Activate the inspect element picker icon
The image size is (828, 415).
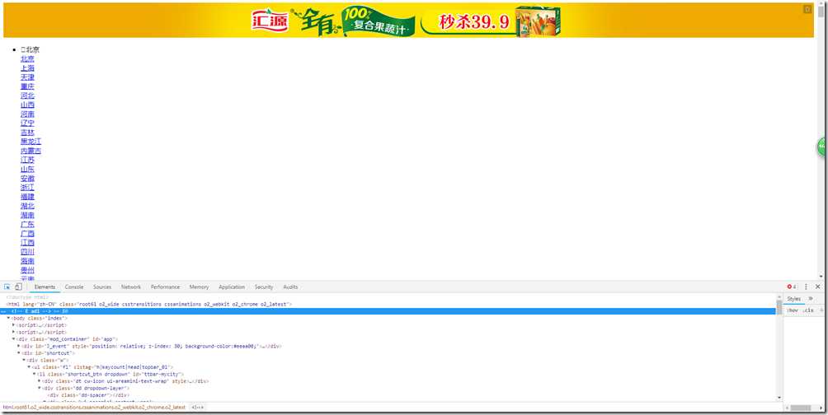(x=7, y=287)
